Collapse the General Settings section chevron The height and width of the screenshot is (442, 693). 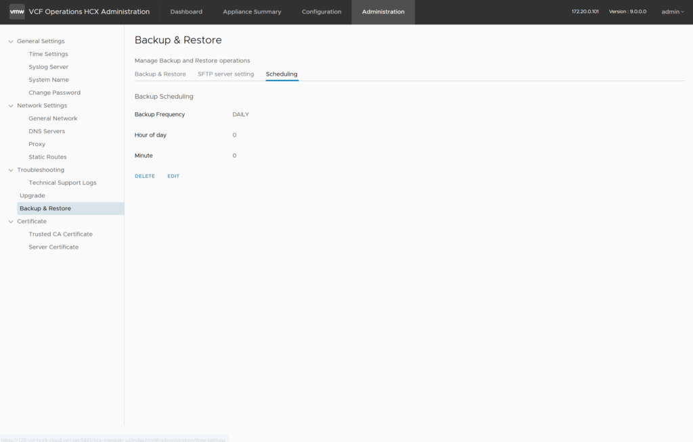11,41
